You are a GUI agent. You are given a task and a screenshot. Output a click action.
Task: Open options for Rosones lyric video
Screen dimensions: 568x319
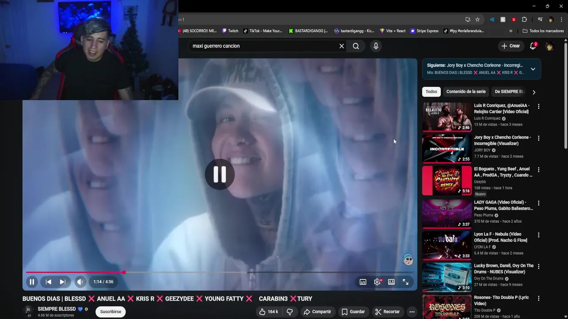[539, 298]
